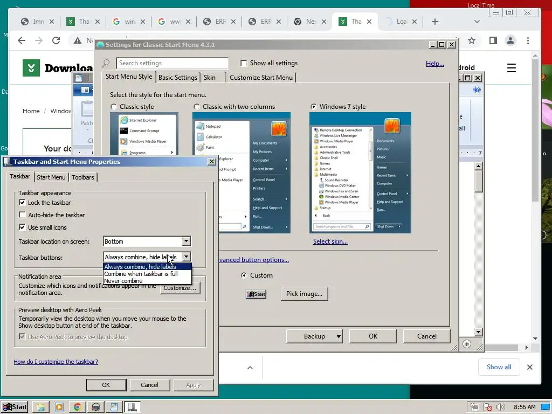Switch to Chrome from the taskbar

[78, 408]
